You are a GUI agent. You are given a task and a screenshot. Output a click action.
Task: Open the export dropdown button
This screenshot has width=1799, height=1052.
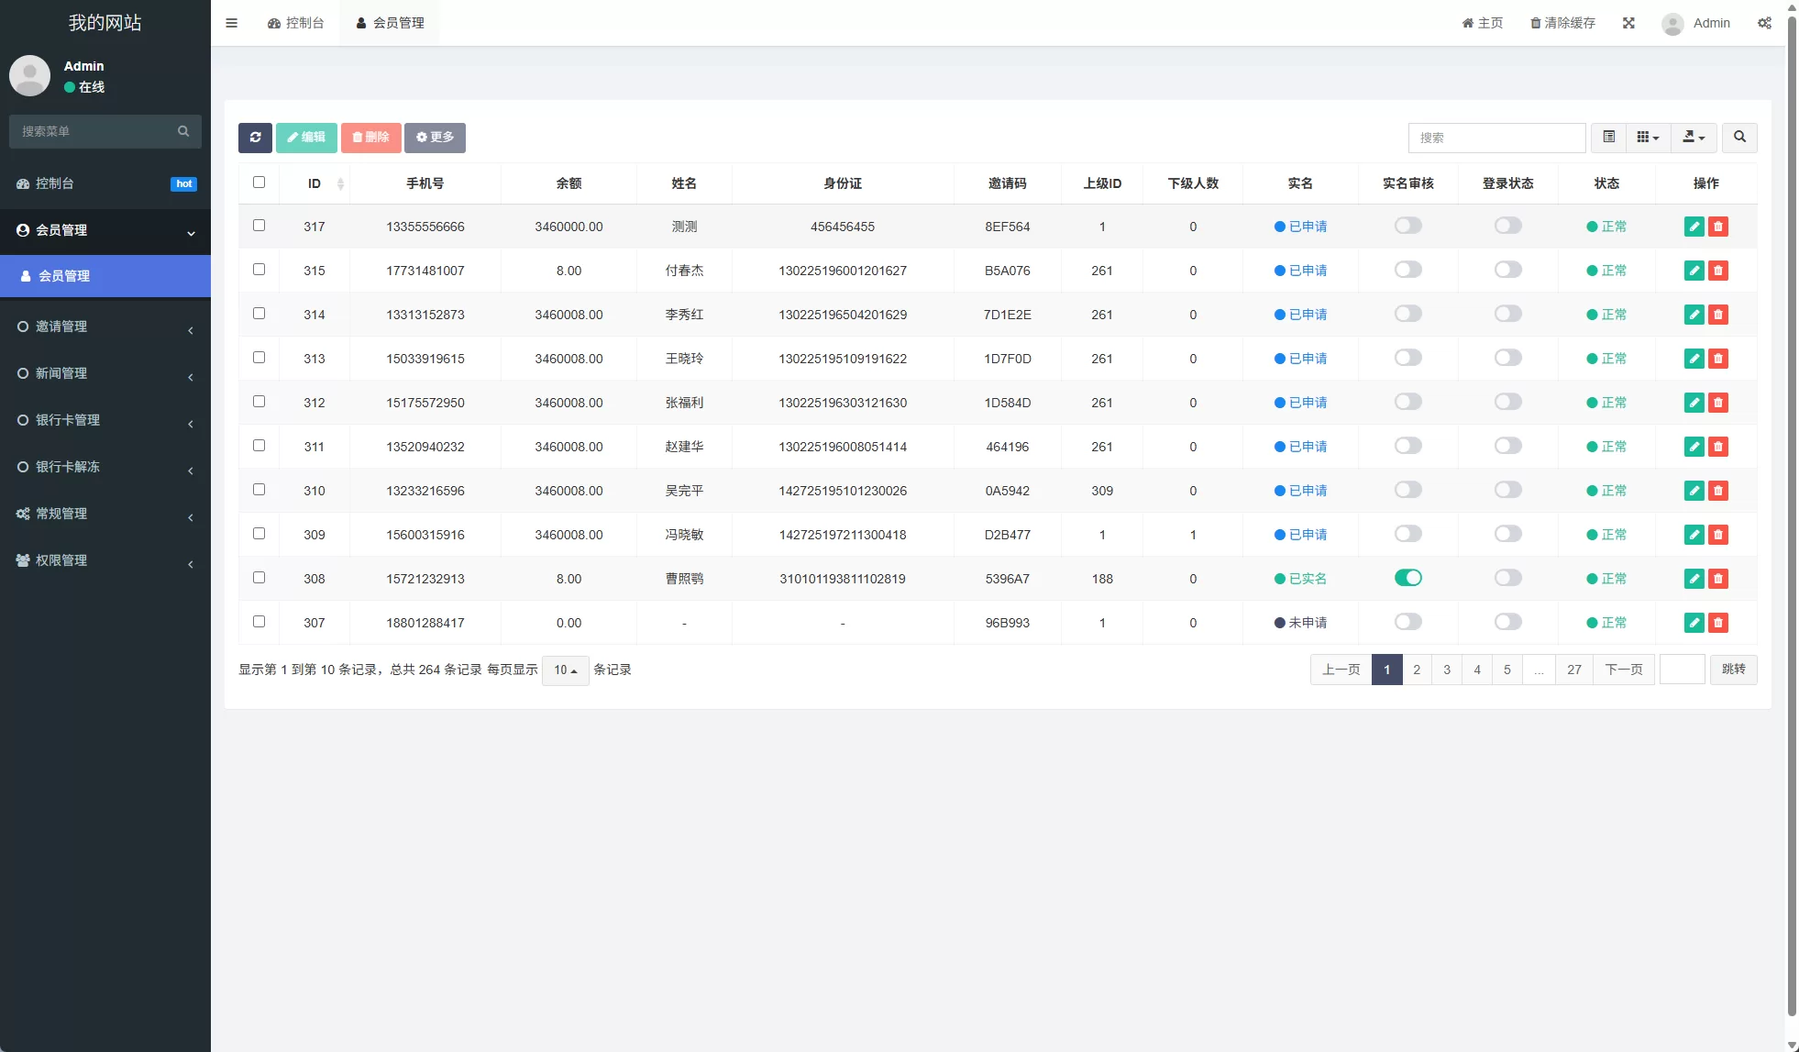1694,138
